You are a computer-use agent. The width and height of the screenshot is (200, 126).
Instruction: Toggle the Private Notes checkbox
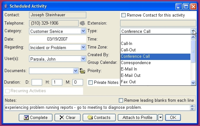tap(90, 82)
